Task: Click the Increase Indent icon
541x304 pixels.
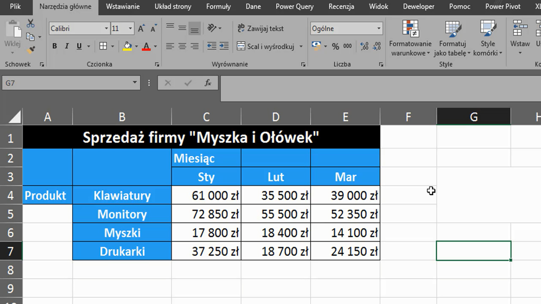Action: [x=224, y=46]
